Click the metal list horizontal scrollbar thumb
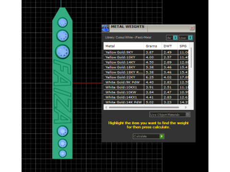This screenshot has width=230, height=172. point(144,107)
